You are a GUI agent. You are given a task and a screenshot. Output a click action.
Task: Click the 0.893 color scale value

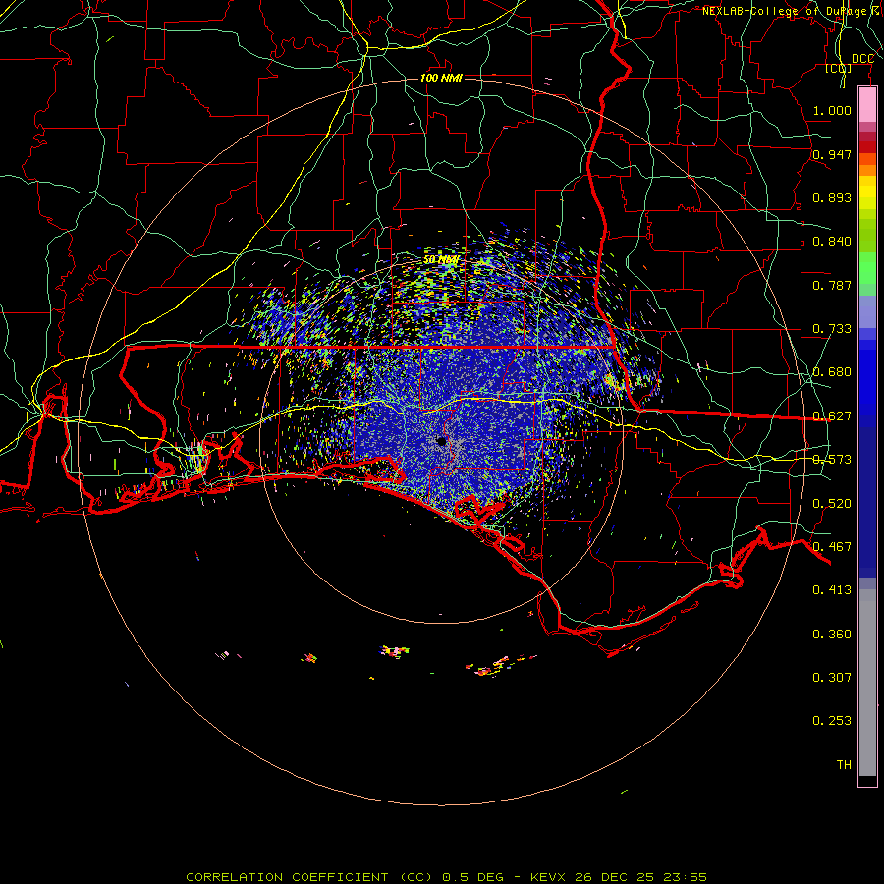tap(832, 197)
